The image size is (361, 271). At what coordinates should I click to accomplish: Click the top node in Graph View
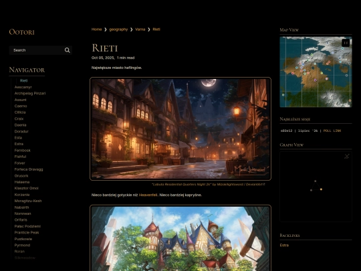pos(315,181)
